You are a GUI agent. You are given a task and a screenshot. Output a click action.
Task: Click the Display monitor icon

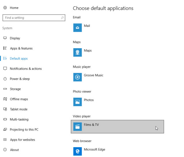[5, 38]
